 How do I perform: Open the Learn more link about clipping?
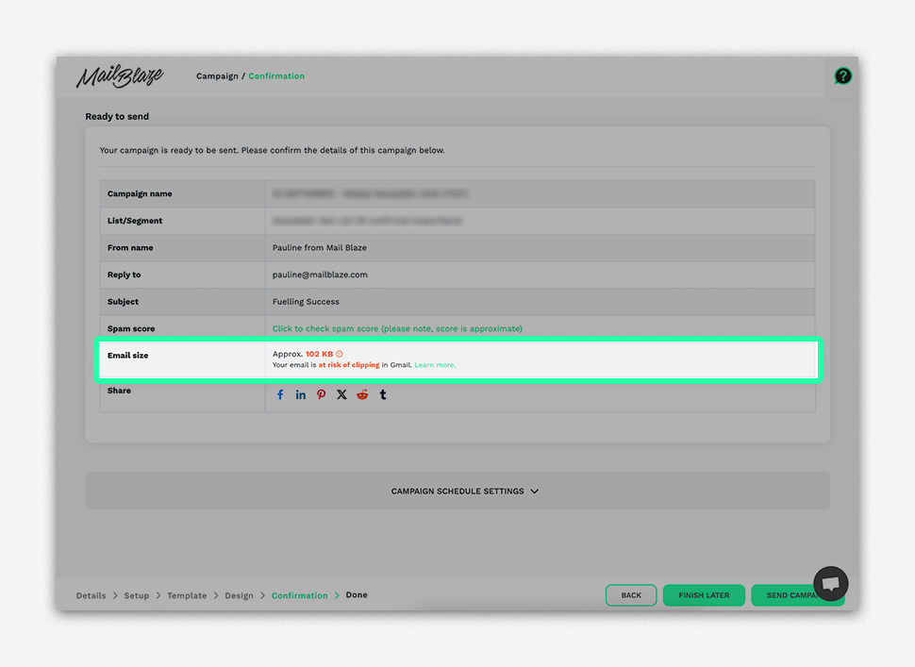click(435, 365)
